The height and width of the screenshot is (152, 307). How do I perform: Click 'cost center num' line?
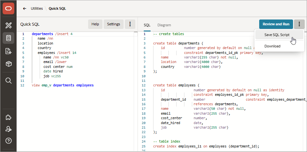58,67
